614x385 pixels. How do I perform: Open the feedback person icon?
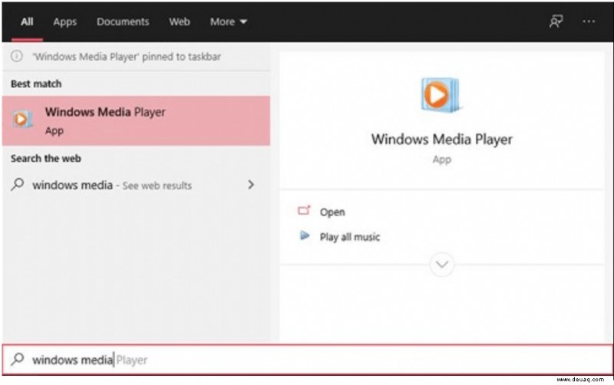[x=556, y=21]
